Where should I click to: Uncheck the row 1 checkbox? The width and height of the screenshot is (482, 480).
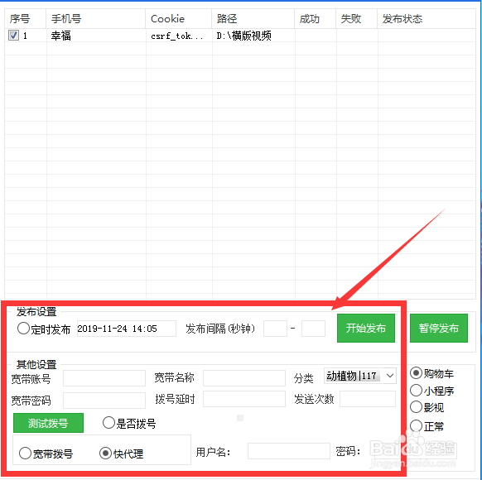(13, 36)
